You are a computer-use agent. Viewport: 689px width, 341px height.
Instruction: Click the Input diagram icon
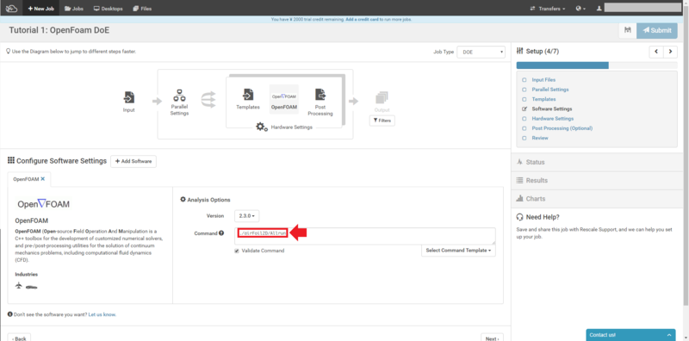tap(128, 97)
